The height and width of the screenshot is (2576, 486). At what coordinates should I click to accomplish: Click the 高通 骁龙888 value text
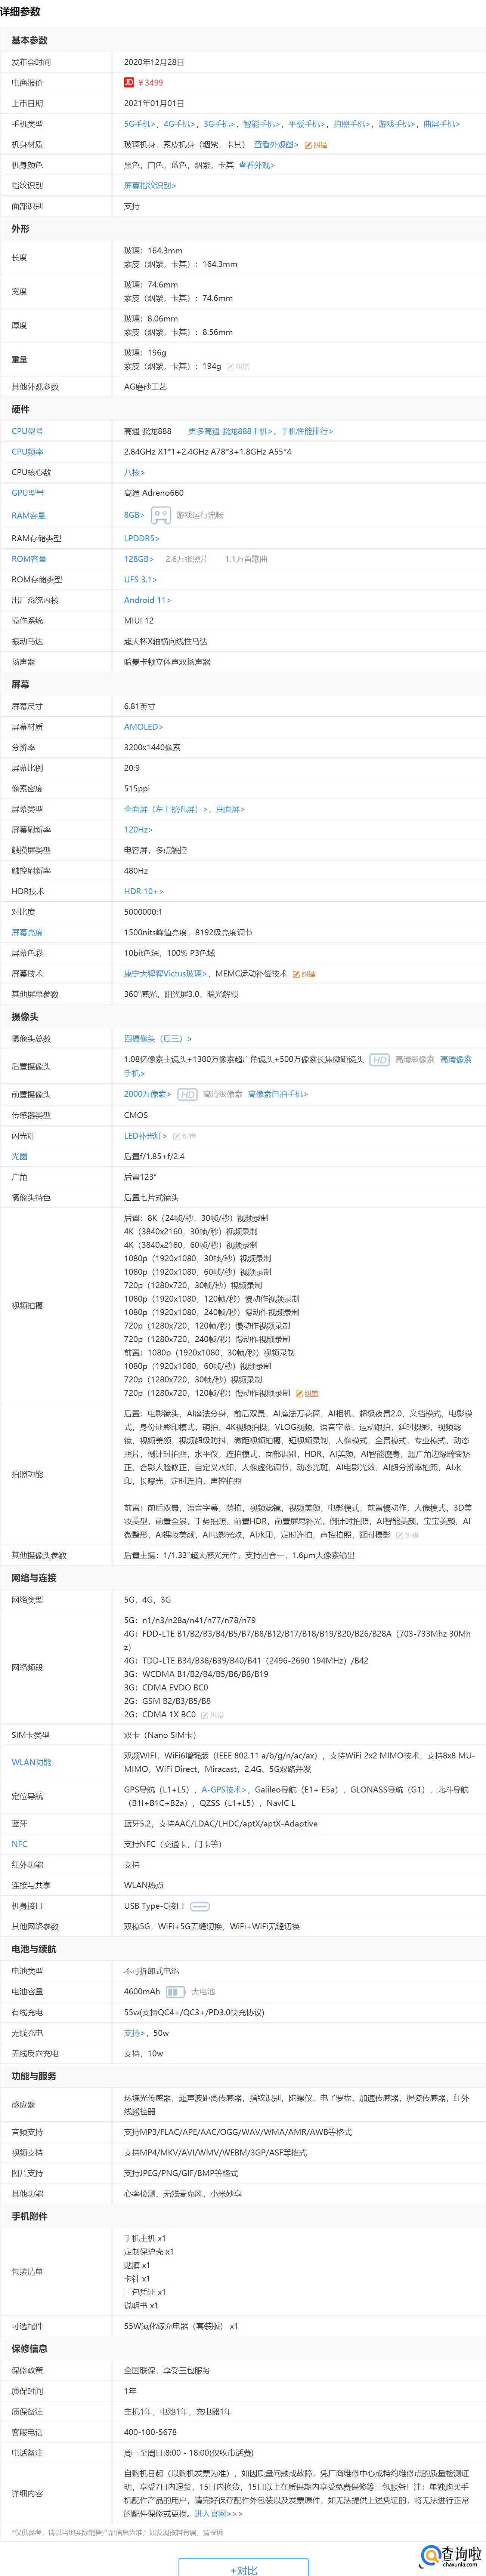(x=147, y=431)
